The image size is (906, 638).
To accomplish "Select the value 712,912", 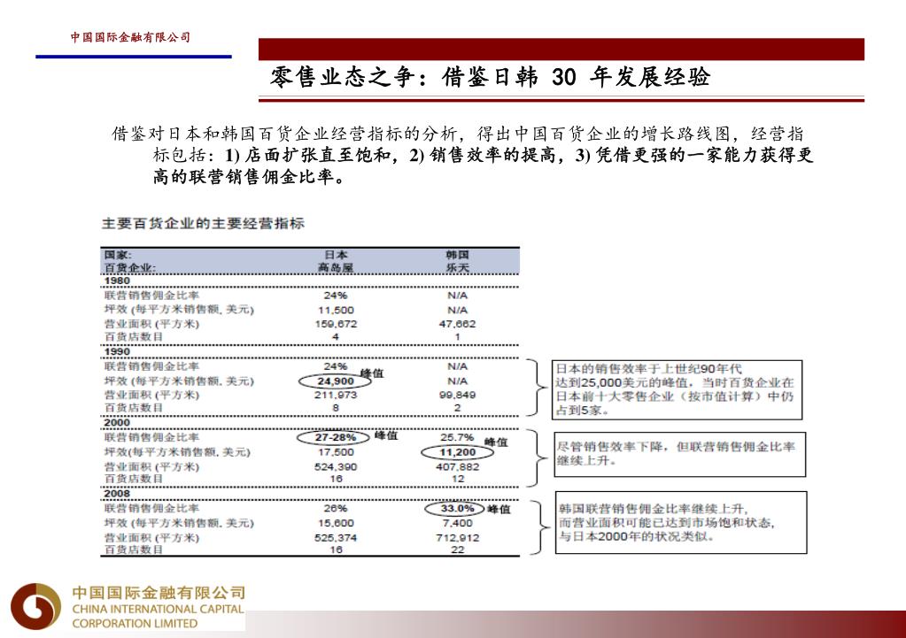I will click(x=457, y=537).
